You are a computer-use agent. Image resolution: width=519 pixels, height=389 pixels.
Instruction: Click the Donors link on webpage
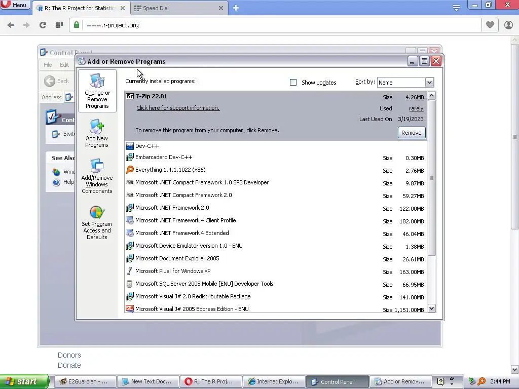69,355
